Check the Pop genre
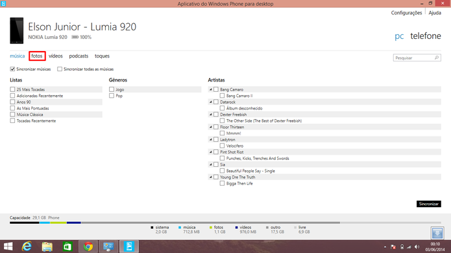Viewport: 451px width, 253px height. (x=112, y=96)
